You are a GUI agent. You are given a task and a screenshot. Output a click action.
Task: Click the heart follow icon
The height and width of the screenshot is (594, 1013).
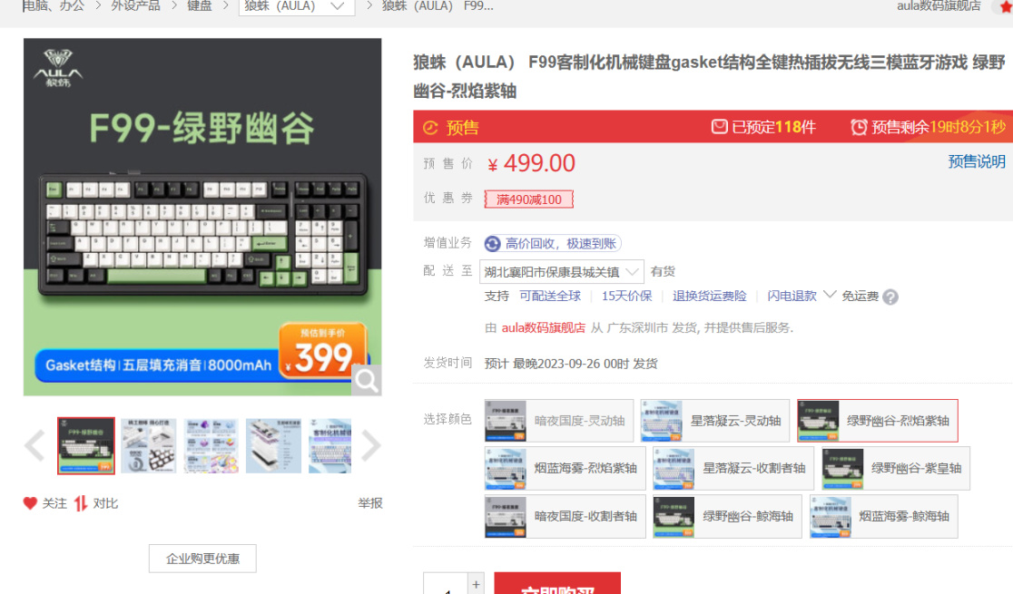(30, 503)
